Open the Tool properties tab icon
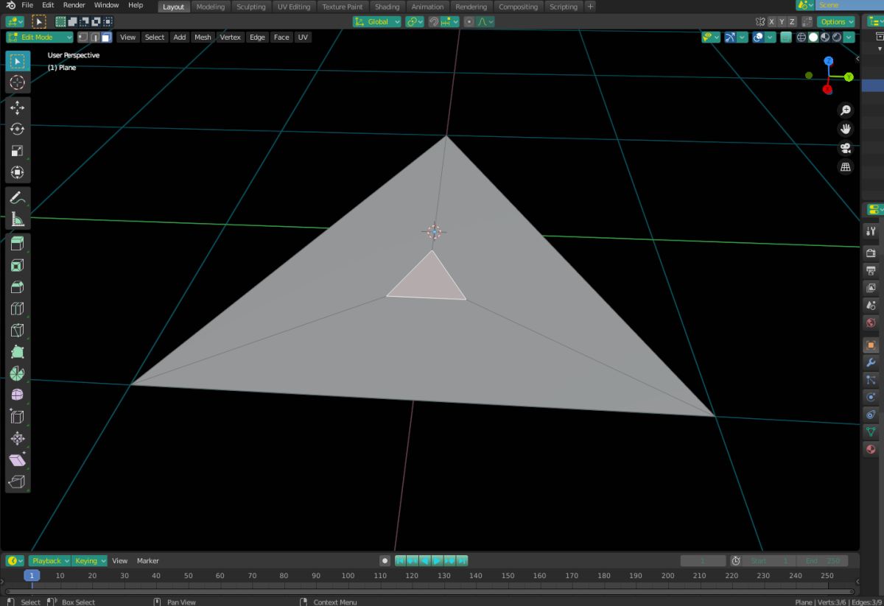 tap(871, 232)
